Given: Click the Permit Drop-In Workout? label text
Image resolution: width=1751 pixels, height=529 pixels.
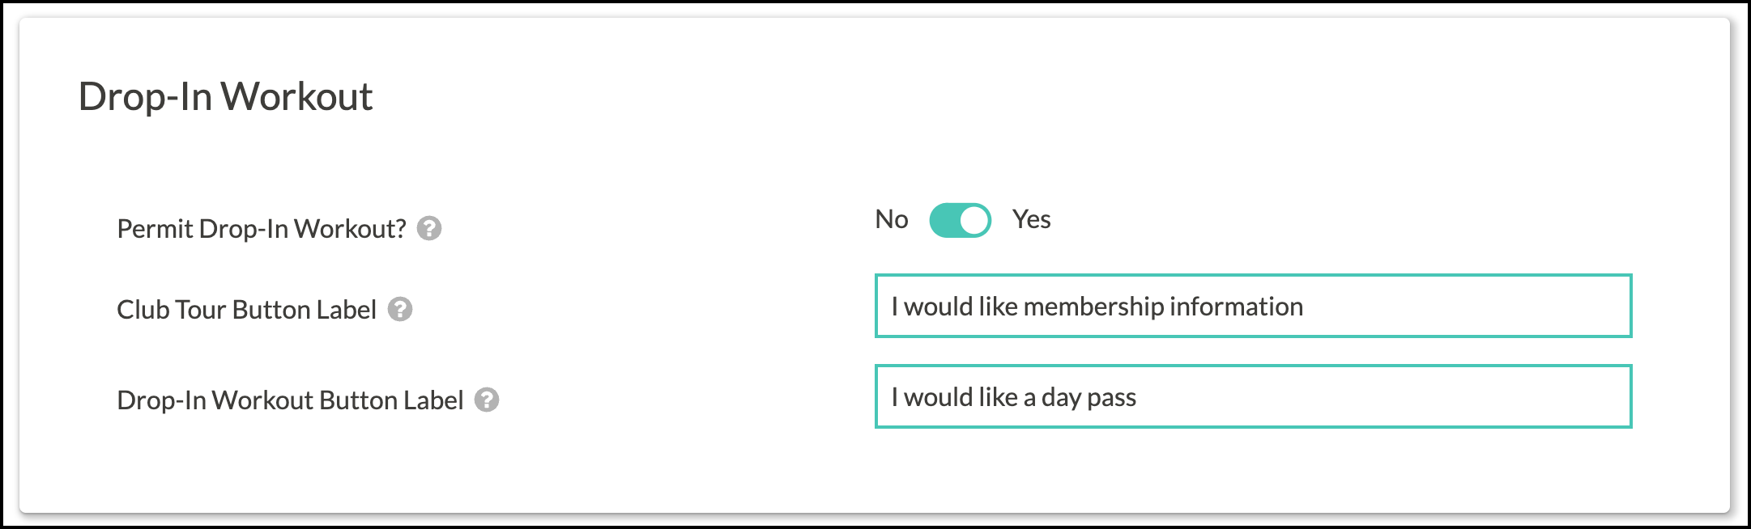Looking at the screenshot, I should pyautogui.click(x=262, y=229).
